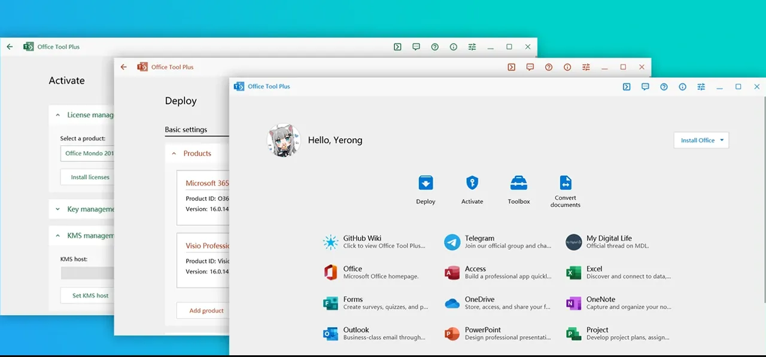Click back arrow in Deploy window

[124, 67]
